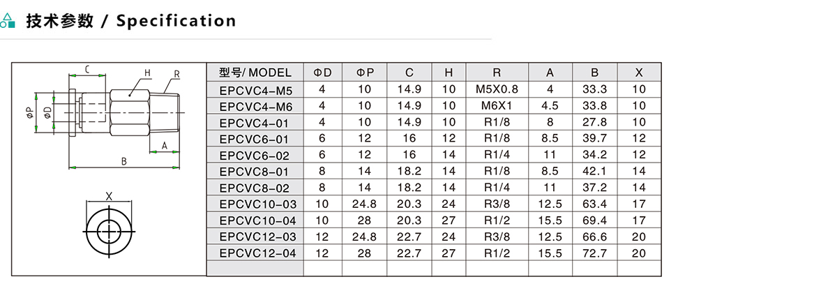Select the concentric circles end-view drawing

pos(109,229)
